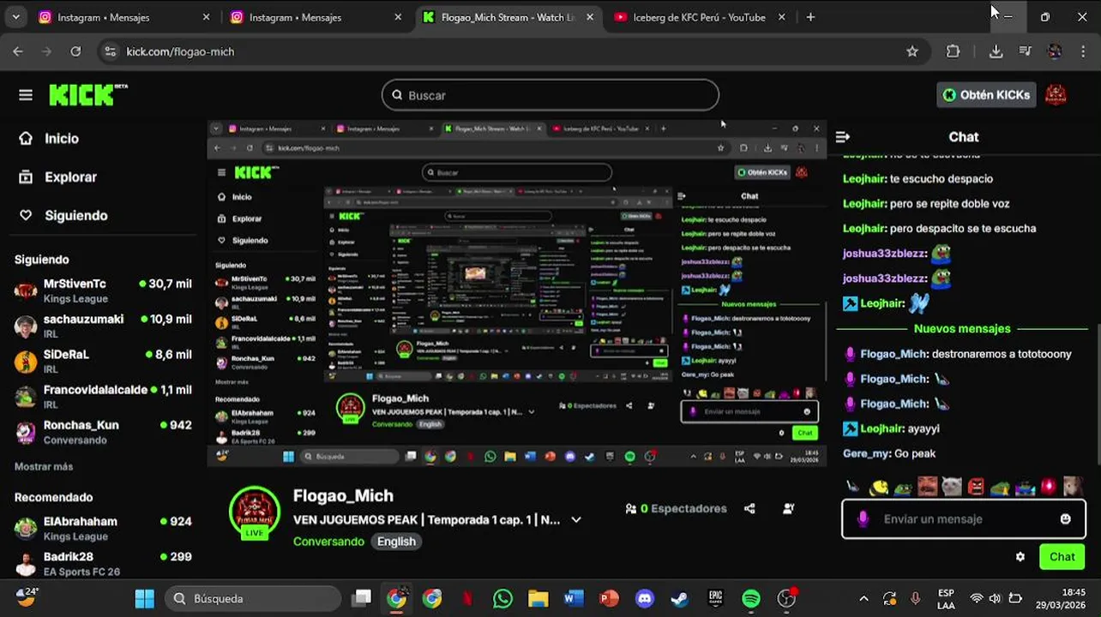
Task: Click the English language tag
Action: (396, 542)
